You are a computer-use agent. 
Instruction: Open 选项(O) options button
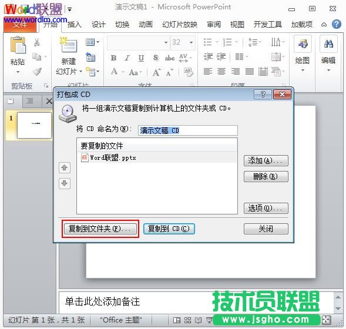click(x=266, y=209)
